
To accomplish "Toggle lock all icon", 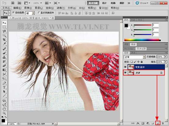I will (x=142, y=62).
